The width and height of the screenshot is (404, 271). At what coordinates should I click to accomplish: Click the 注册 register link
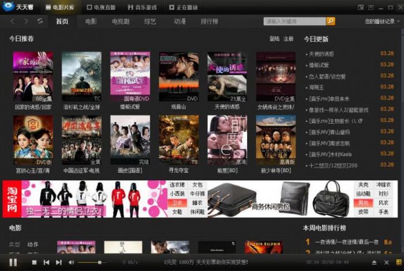288,39
